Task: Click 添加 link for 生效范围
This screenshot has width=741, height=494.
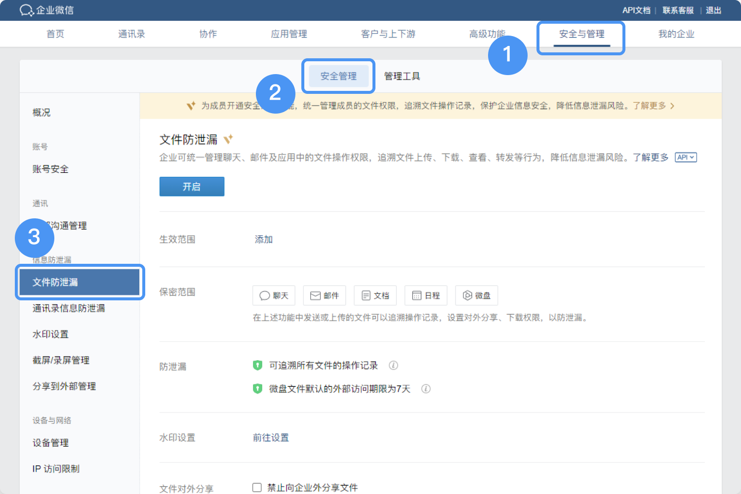Action: [x=263, y=240]
